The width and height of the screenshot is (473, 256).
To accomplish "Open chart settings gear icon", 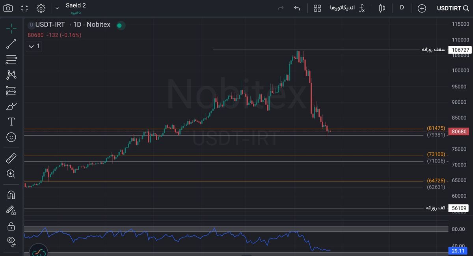I will 41,8.
